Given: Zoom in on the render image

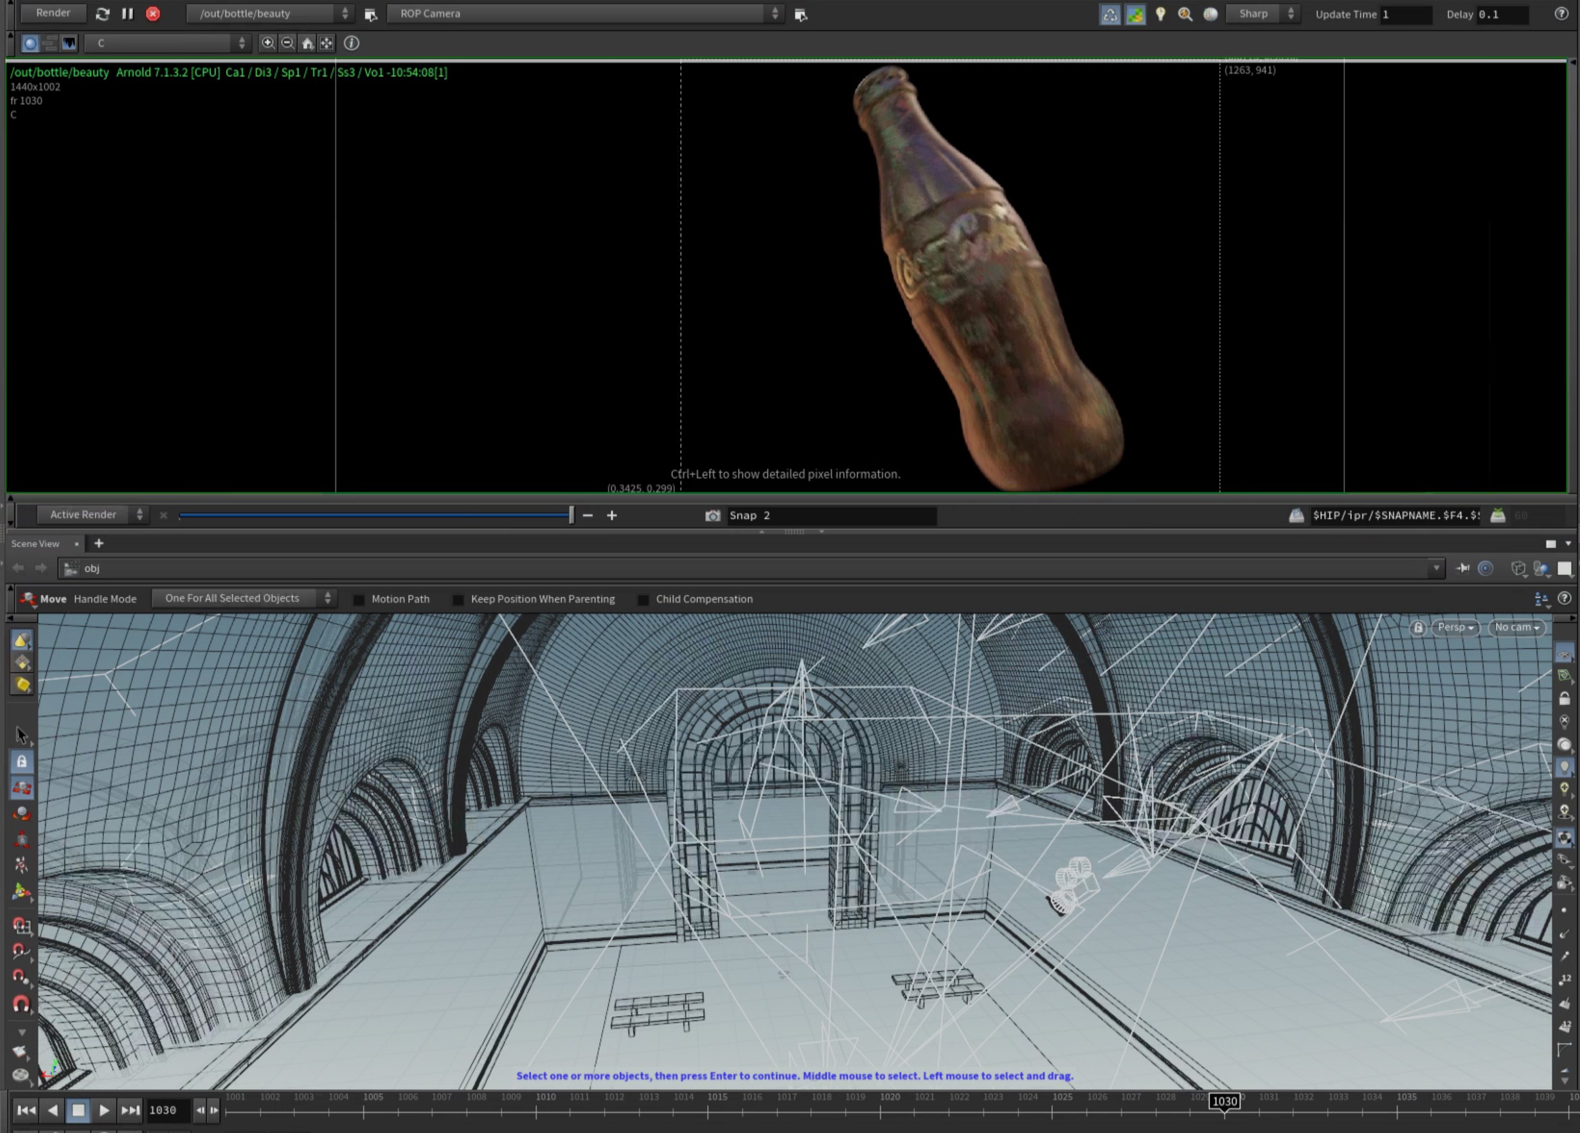Looking at the screenshot, I should click(267, 43).
